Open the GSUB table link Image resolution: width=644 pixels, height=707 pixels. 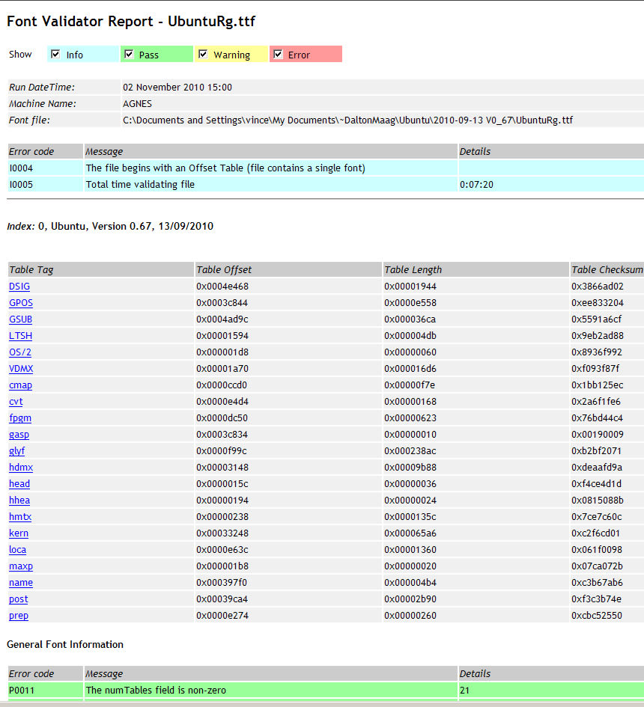coord(20,319)
